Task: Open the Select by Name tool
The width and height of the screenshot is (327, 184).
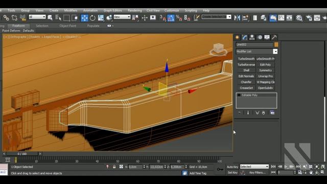Action: coord(58,18)
